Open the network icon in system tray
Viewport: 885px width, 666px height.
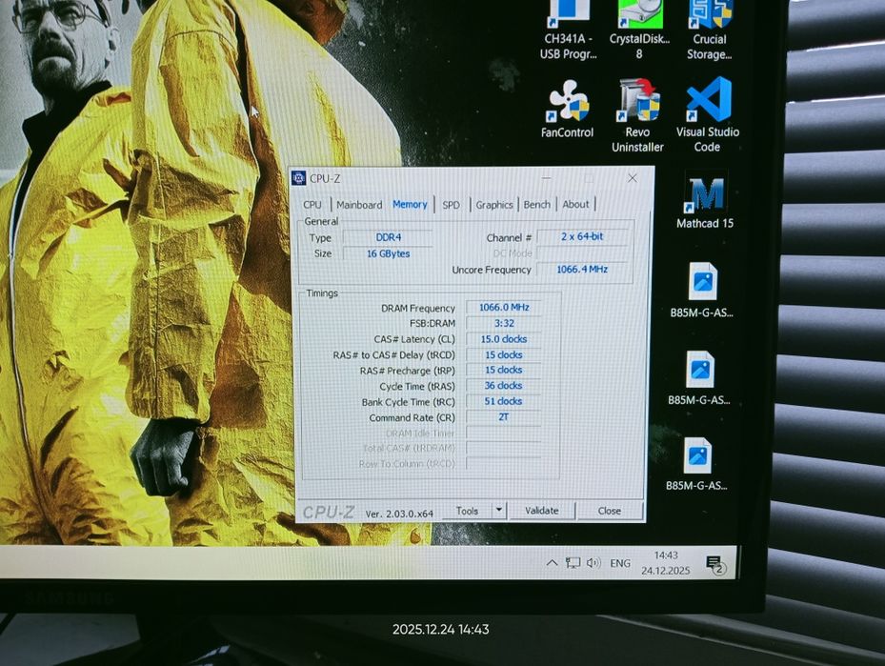pyautogui.click(x=573, y=563)
